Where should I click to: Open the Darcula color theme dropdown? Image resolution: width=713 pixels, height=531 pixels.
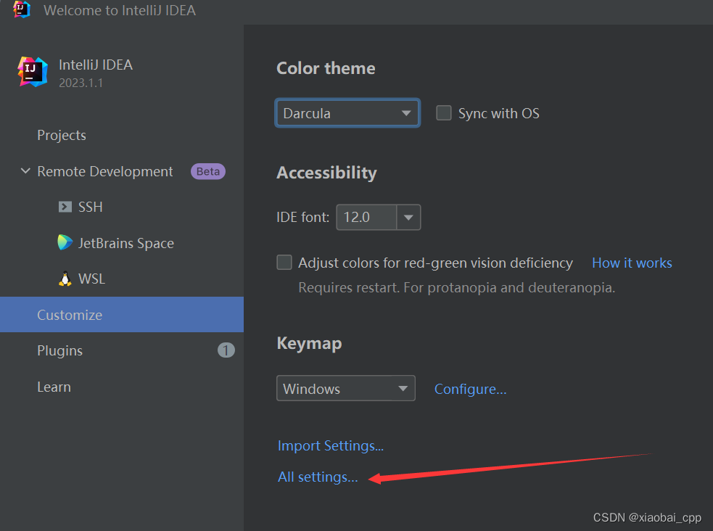(x=347, y=112)
